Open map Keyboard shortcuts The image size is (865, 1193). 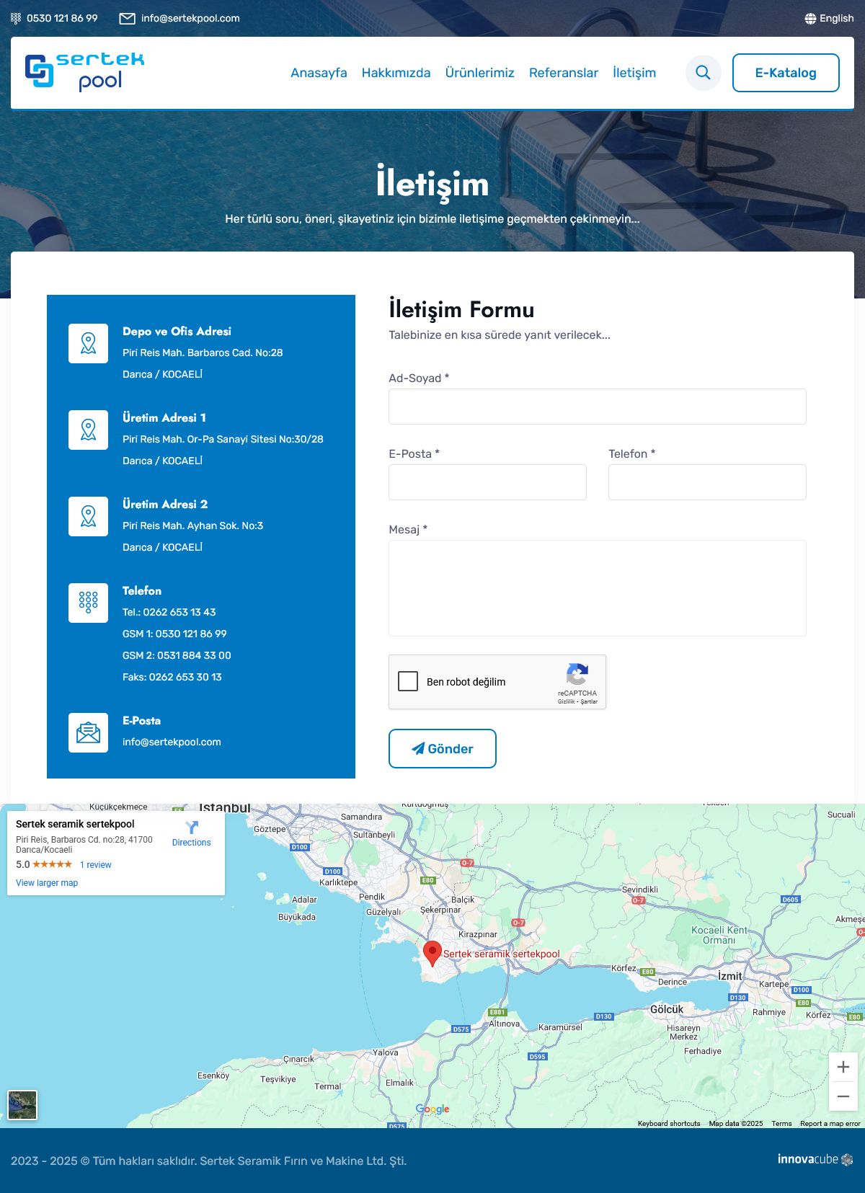(x=669, y=1123)
